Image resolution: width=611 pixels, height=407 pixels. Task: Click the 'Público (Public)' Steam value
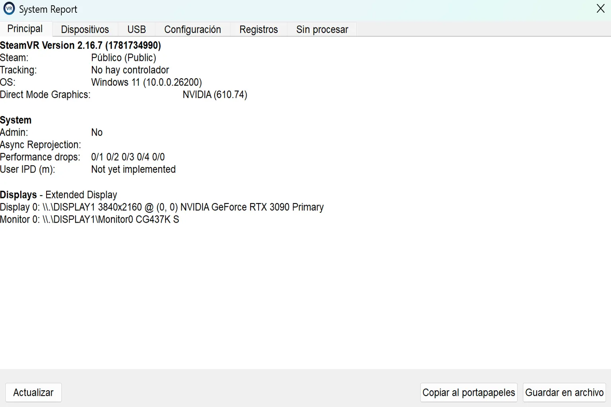click(x=124, y=58)
